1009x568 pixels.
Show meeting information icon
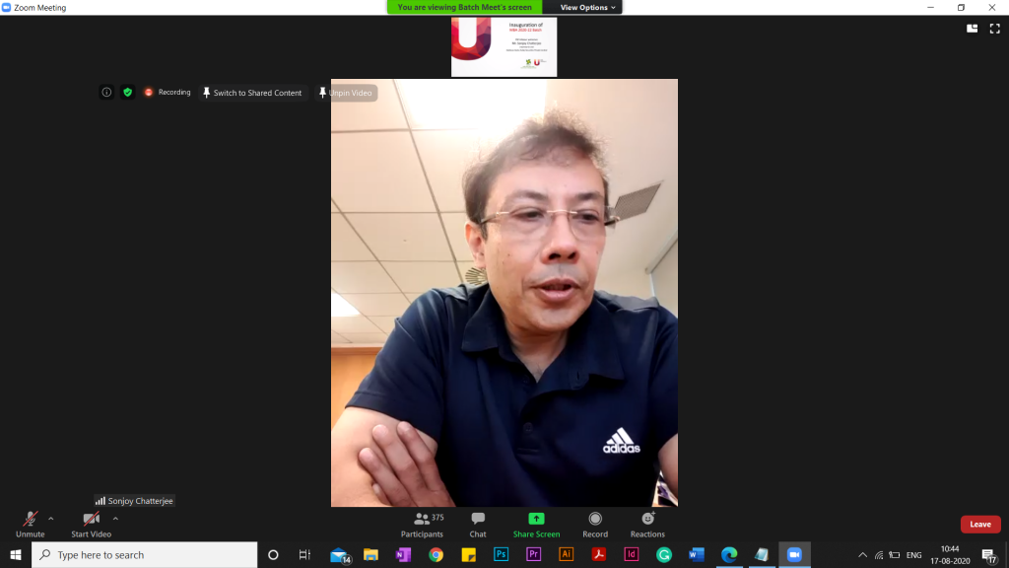click(106, 93)
